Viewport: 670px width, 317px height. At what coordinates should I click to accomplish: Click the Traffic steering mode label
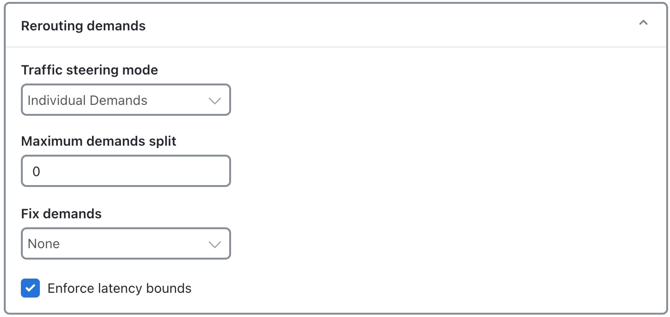[90, 70]
